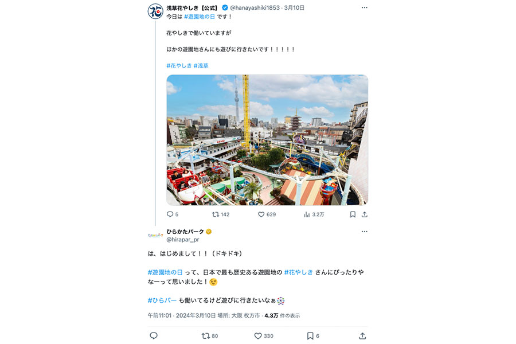Image resolution: width=516 pixels, height=344 pixels.
Task: Retweet the Hirakata Park post with 80 reposts
Action: 206,336
